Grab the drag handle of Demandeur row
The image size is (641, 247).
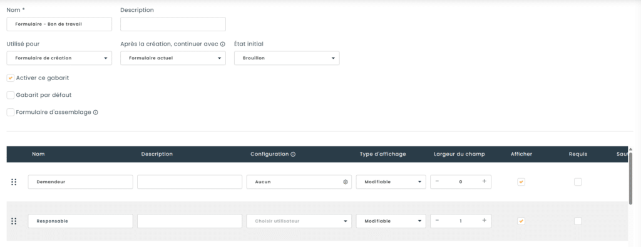click(14, 182)
